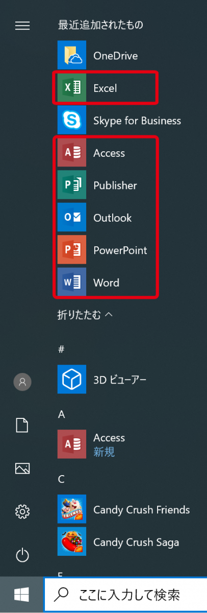Click the Windows Start button
This screenshot has width=207, height=613.
pyautogui.click(x=21, y=594)
